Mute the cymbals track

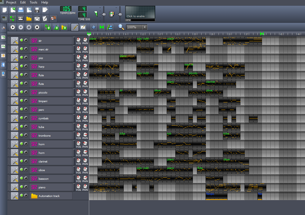coord(22,118)
